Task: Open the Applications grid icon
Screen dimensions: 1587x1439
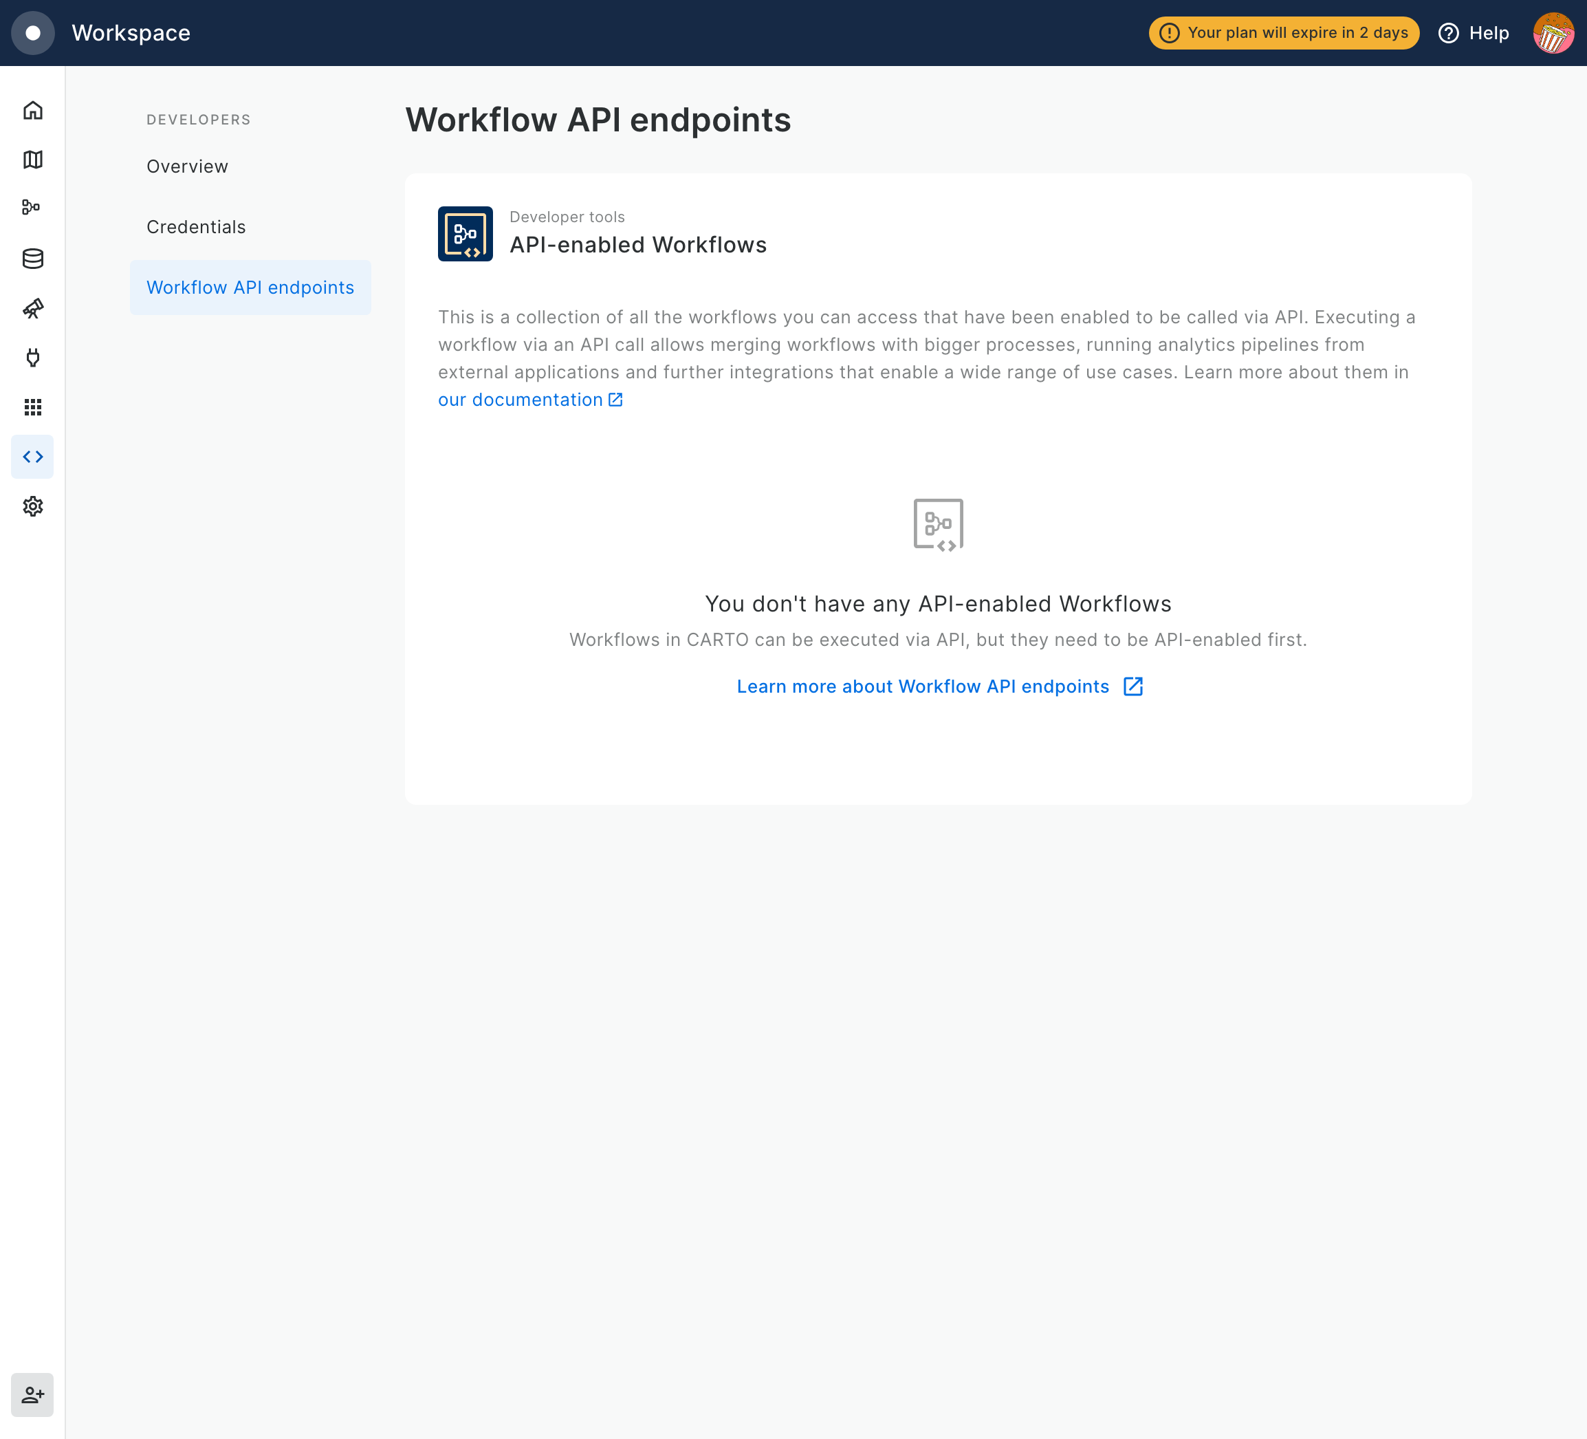Action: pyautogui.click(x=32, y=407)
